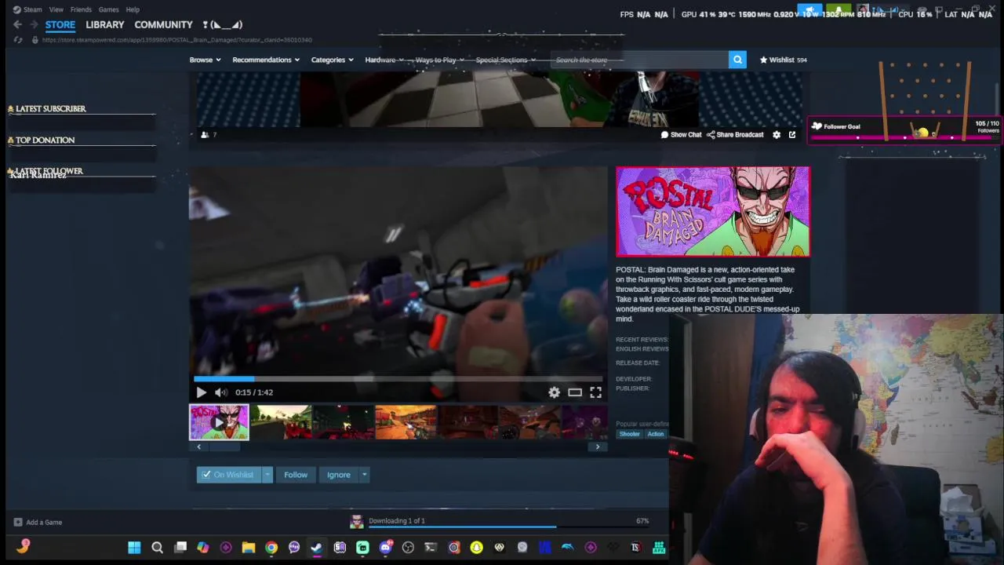Open the terminal taskbar icon

431,548
